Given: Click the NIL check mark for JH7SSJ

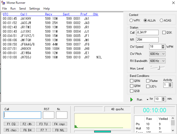Looking at the screenshot, I should pos(99,57).
